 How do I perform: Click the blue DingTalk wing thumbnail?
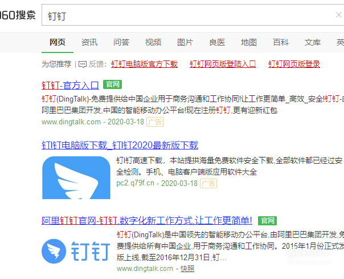pyautogui.click(x=76, y=177)
